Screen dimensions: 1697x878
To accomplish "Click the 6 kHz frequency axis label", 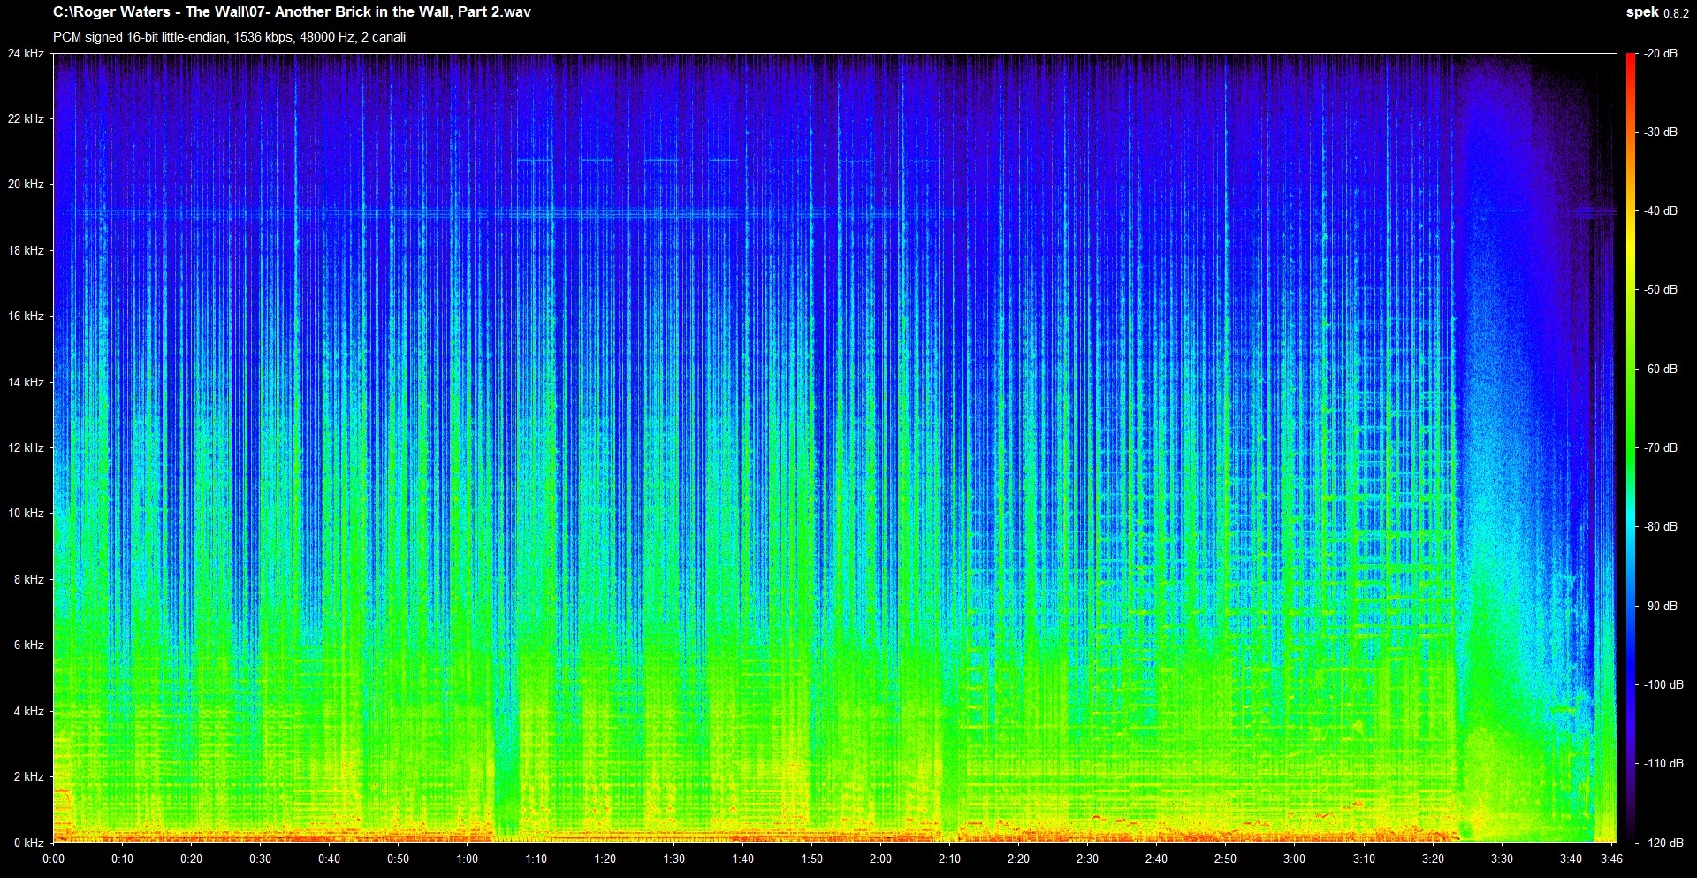I will (x=29, y=645).
